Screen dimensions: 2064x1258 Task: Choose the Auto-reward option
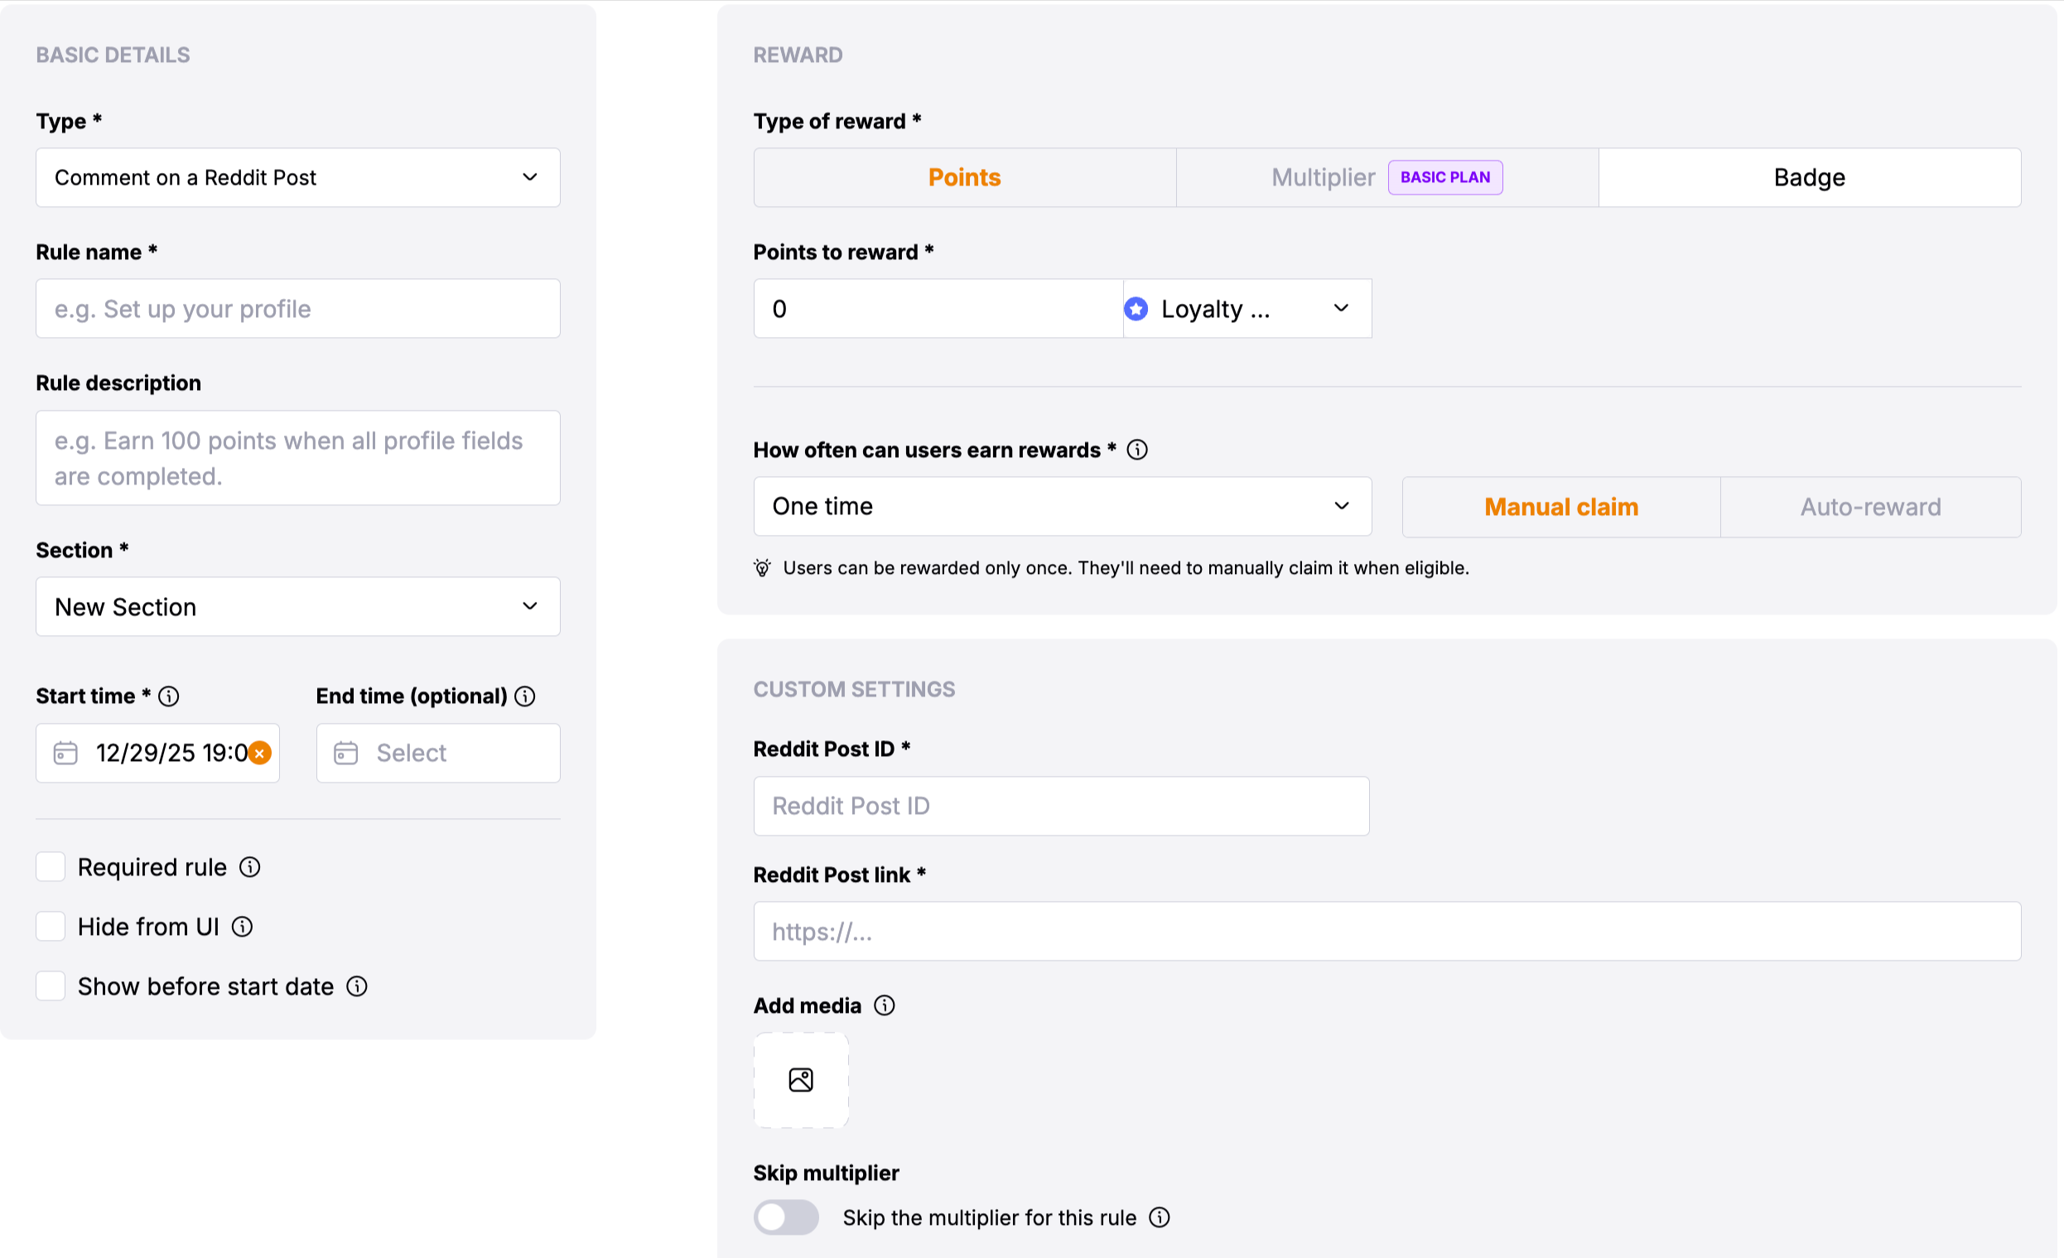(x=1869, y=507)
